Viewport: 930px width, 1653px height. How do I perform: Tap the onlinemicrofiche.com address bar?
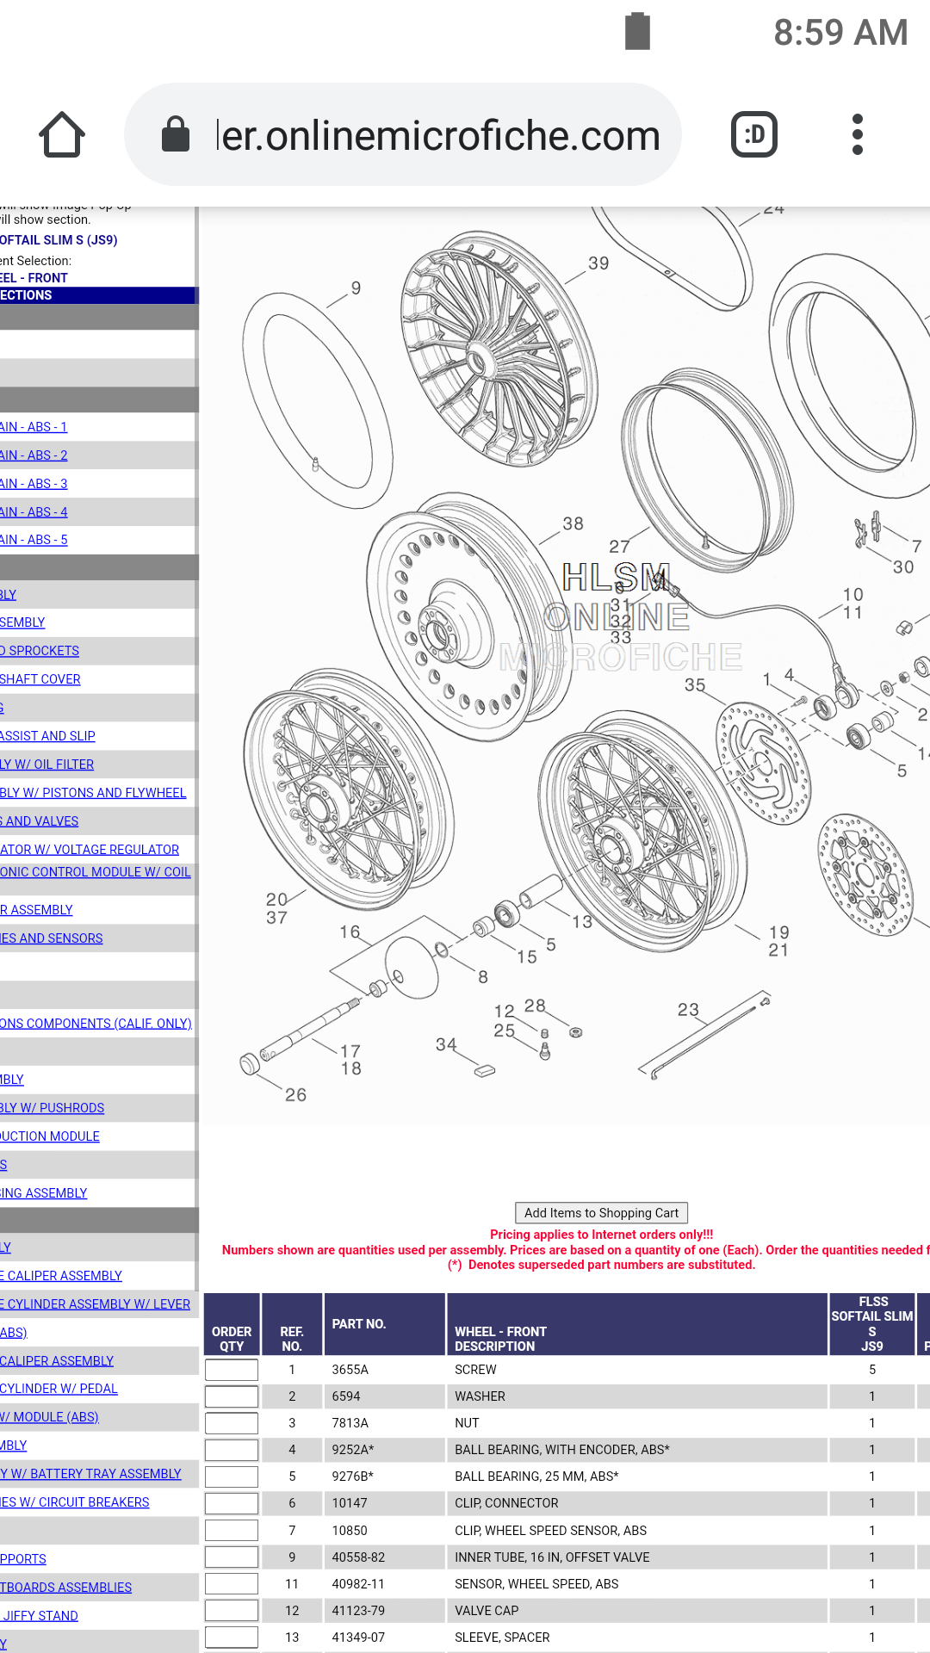pyautogui.click(x=437, y=136)
